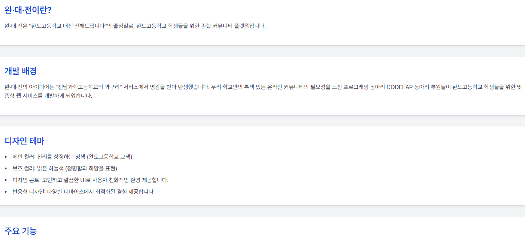The height and width of the screenshot is (237, 525).
Task: Click the bullet before "반응형 디자인"
Action: click(x=6, y=192)
